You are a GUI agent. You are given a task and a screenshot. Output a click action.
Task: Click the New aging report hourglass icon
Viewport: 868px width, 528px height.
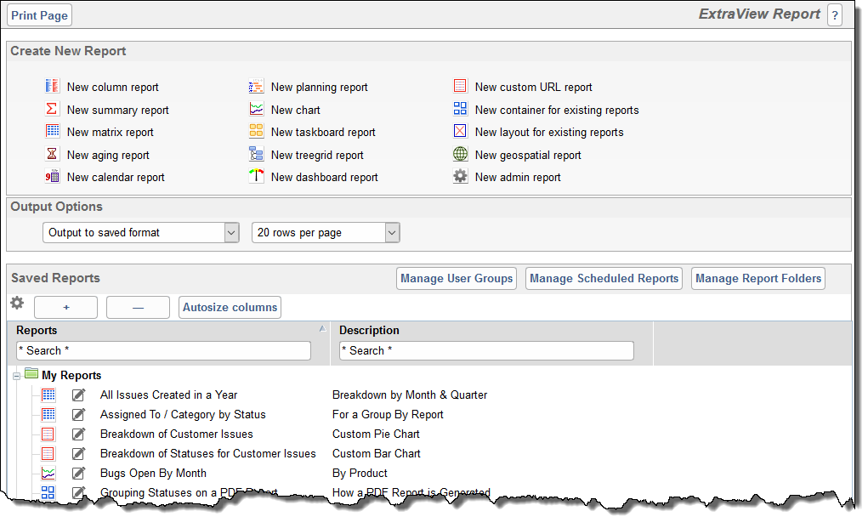(x=52, y=154)
